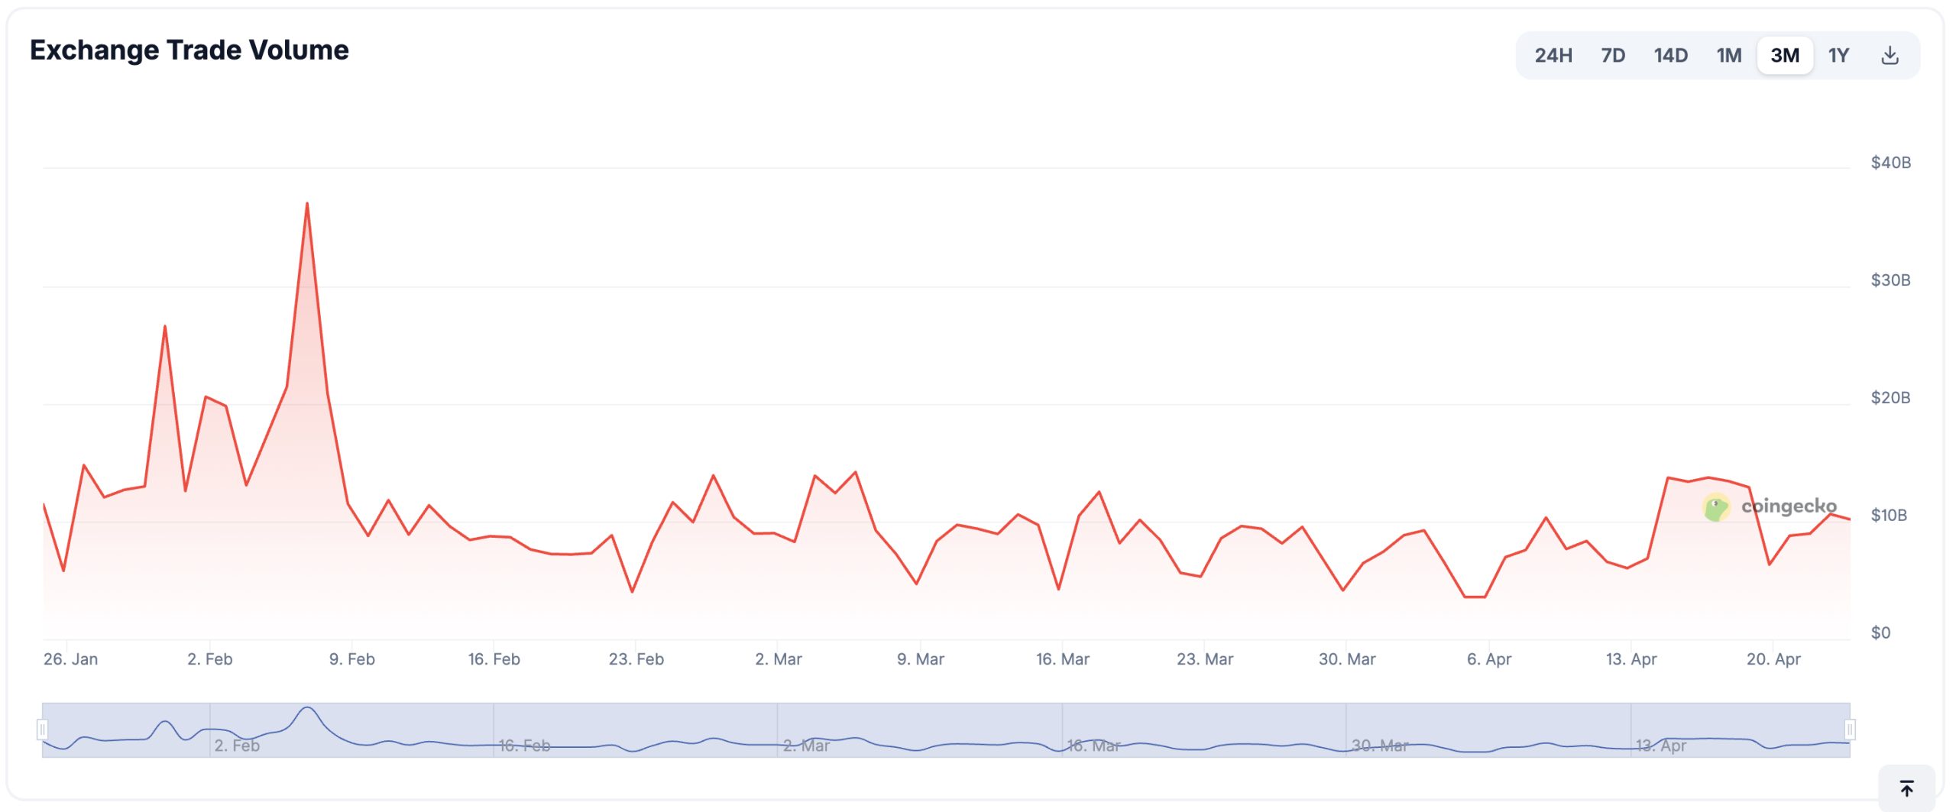
Task: Click the scroll-to-top arrow button
Action: point(1906,788)
